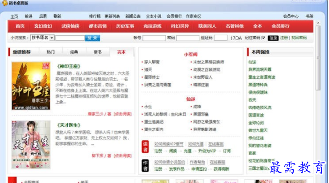329x183 pixels.
Task: Open 仙逆 in 本周强推 list
Action: coord(252,62)
